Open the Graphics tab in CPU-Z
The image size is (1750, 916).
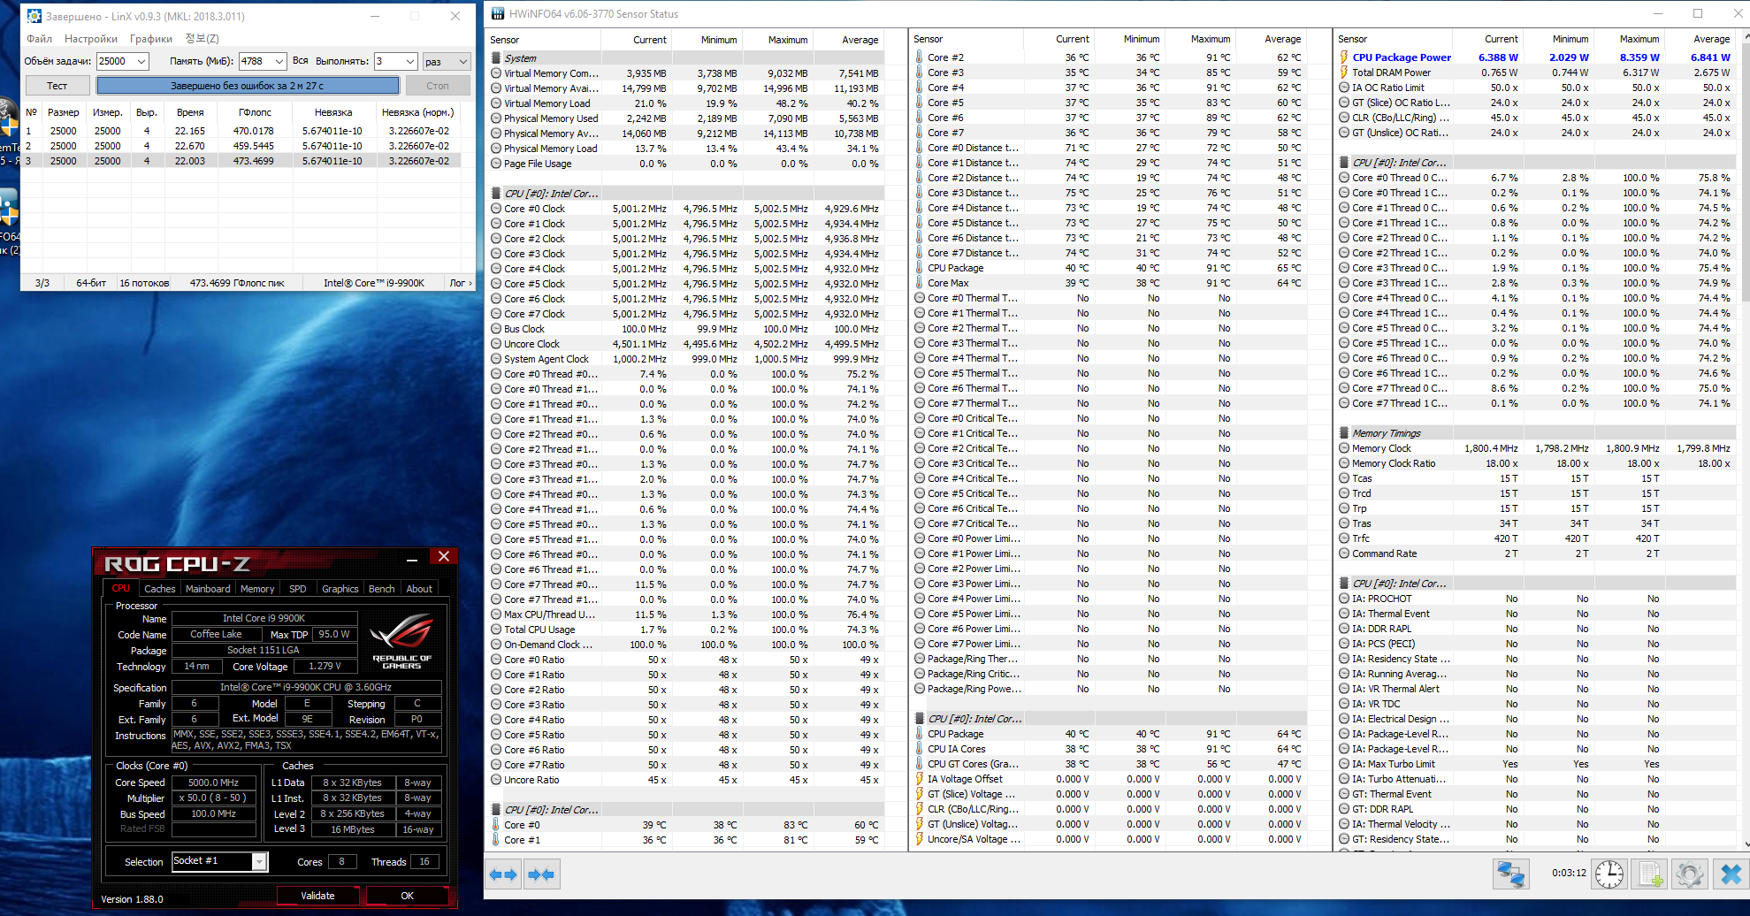tap(340, 589)
